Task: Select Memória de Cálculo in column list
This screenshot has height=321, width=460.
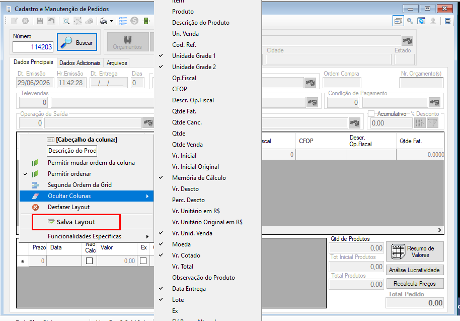Action: pos(199,178)
